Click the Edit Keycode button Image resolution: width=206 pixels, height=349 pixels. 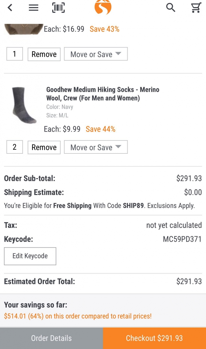[x=30, y=256]
